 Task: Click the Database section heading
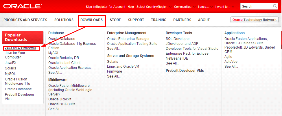56,33
